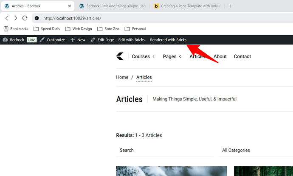Open the Web Design bookmarks folder

coord(79,29)
